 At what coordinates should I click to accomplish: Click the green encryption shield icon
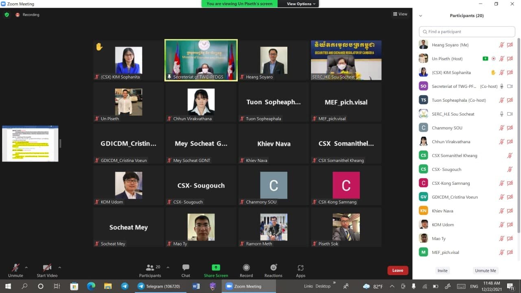coord(7,15)
